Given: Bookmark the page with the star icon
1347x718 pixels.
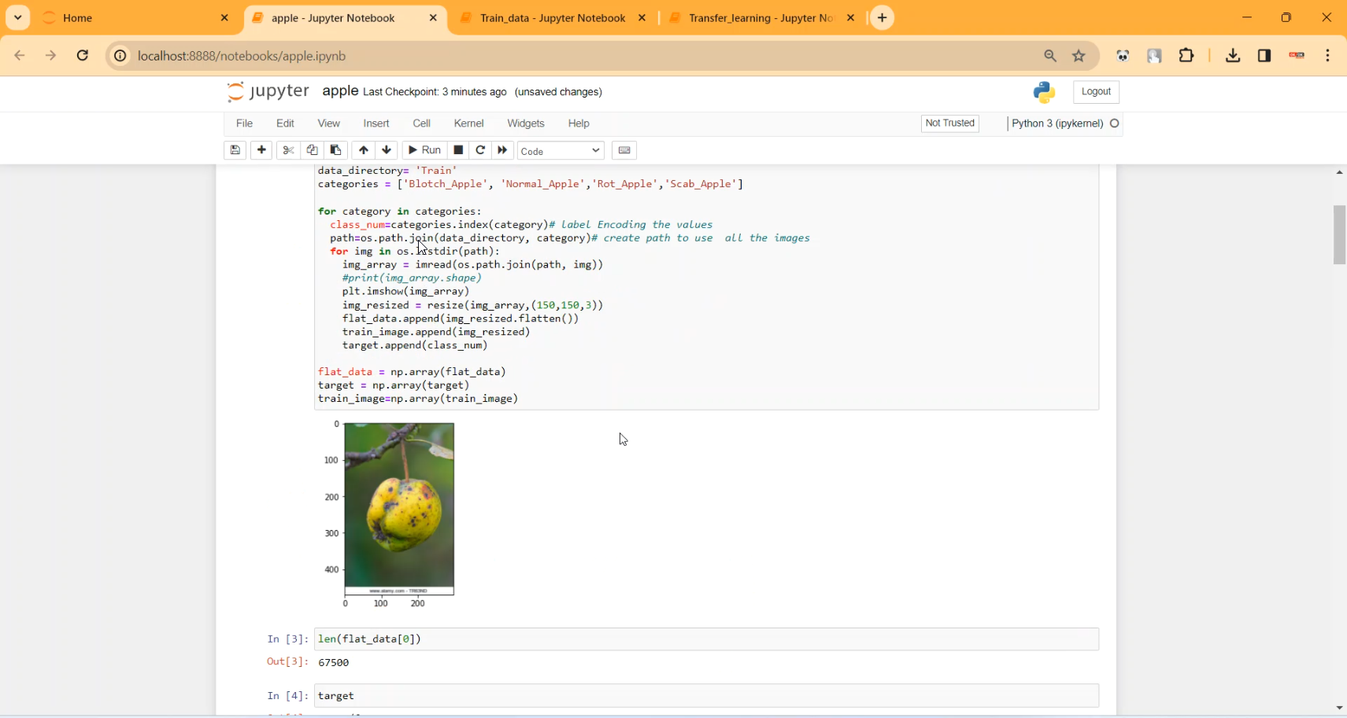Looking at the screenshot, I should pyautogui.click(x=1079, y=56).
